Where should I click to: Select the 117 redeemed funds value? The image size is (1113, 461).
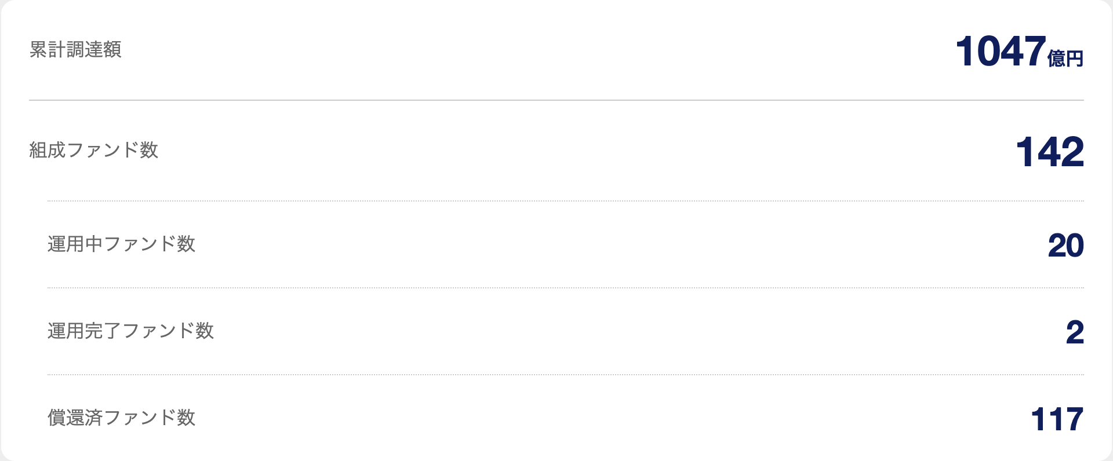1057,419
